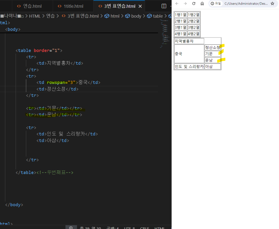This screenshot has height=229, width=279.
Task: Select the 3번 표연습.html tab
Action: (120, 6)
